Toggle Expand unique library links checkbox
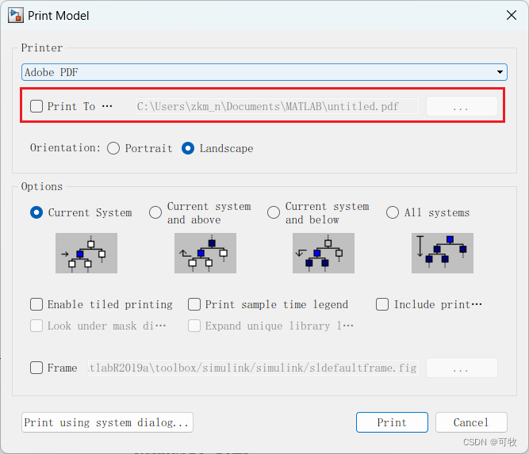The height and width of the screenshot is (454, 529). click(x=194, y=326)
